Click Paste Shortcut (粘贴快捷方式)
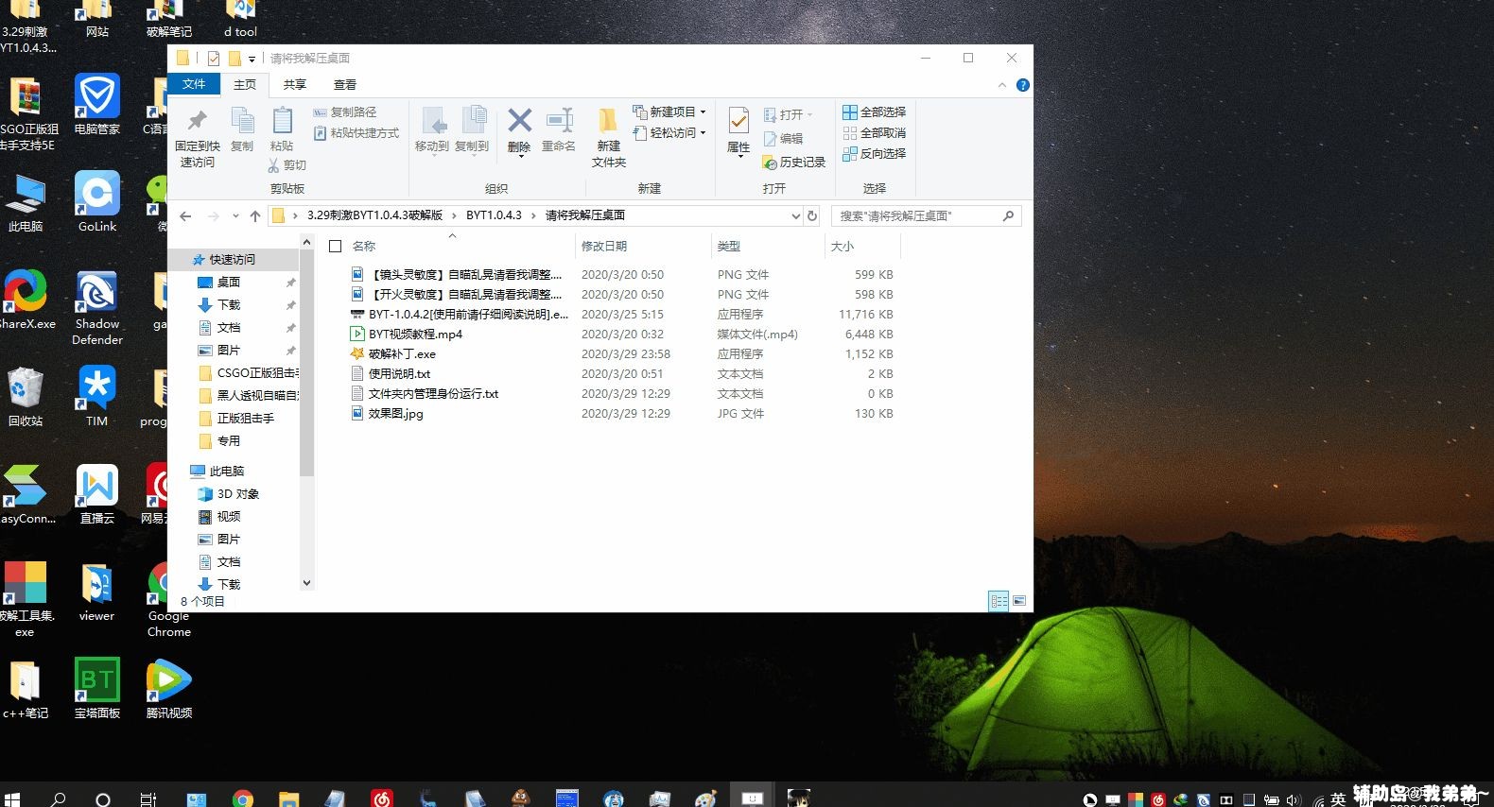 tap(356, 133)
